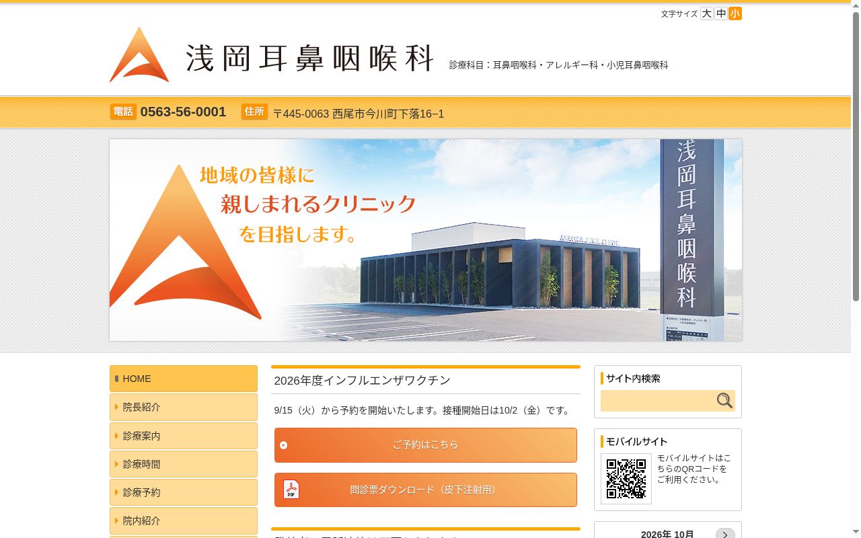Download the 問診票 (皮下注射用) PDF
This screenshot has height=538, width=861.
click(426, 490)
